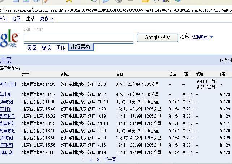Click the ¥374/二等 soft seat price
Viewport: 232px width, 164px height.
tap(206, 87)
